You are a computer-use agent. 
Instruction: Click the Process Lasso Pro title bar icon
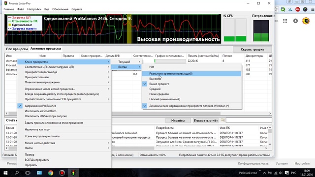point(5,3)
